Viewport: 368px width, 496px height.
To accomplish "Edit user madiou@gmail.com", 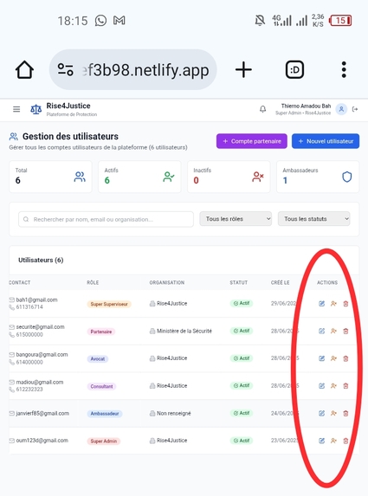I will (x=321, y=386).
